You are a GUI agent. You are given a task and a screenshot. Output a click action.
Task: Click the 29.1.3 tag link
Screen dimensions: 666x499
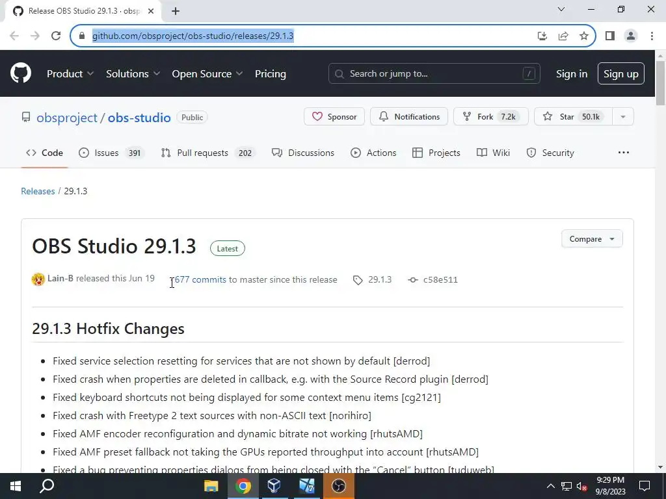(x=380, y=279)
